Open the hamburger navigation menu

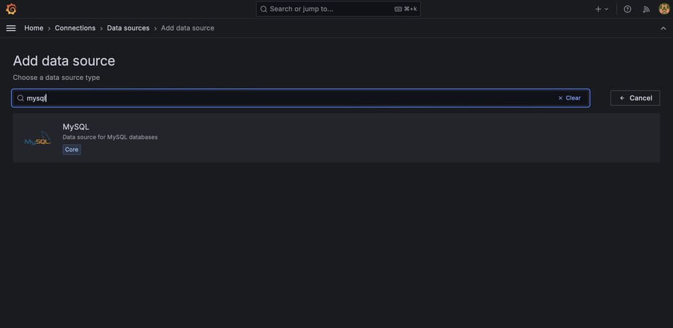pyautogui.click(x=11, y=28)
